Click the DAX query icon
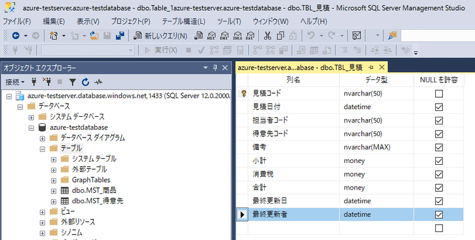The width and height of the screenshot is (475, 240). pyautogui.click(x=250, y=36)
